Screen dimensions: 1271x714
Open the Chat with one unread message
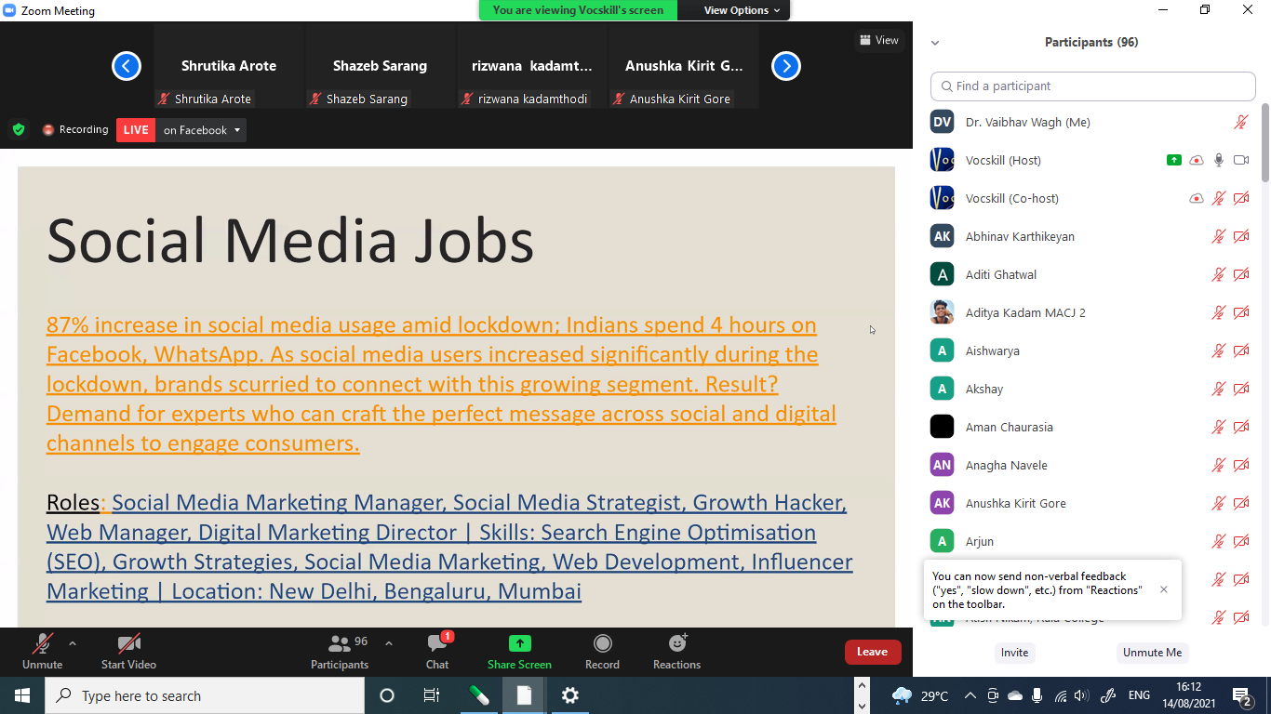click(x=437, y=643)
